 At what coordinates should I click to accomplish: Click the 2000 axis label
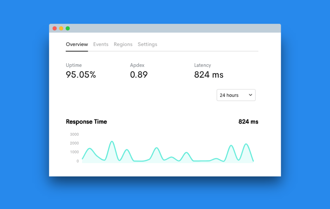[74, 143]
